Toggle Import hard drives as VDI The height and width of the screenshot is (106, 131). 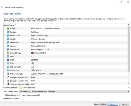[x=20, y=95]
